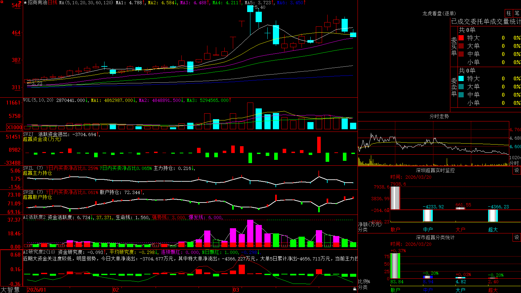Viewport: 521px width, 293px height.
Task: Click the 散户 bar showing 7938.6
Action: click(x=395, y=198)
